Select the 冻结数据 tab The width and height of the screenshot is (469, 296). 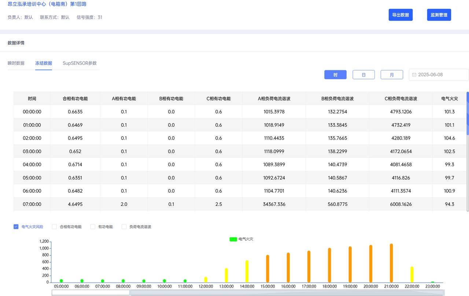coord(44,63)
